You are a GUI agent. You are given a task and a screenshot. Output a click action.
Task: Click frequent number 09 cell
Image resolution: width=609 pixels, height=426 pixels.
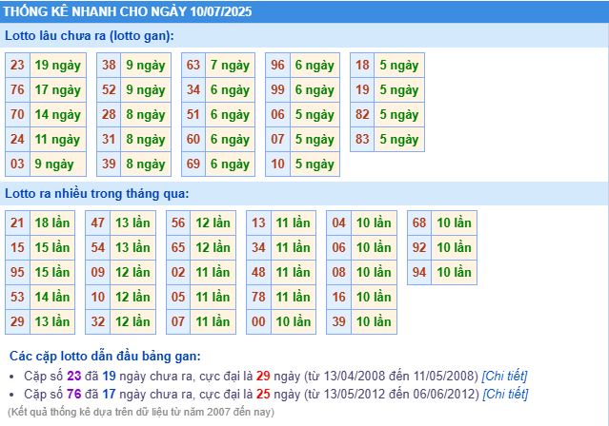click(98, 272)
